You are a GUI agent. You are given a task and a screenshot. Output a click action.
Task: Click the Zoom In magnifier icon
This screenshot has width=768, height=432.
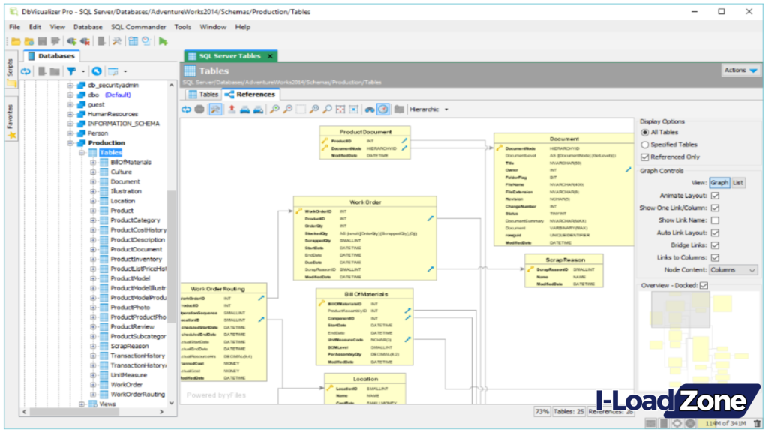click(x=274, y=109)
